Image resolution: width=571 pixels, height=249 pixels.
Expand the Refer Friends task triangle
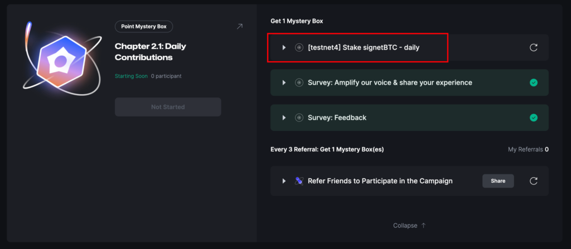(284, 181)
